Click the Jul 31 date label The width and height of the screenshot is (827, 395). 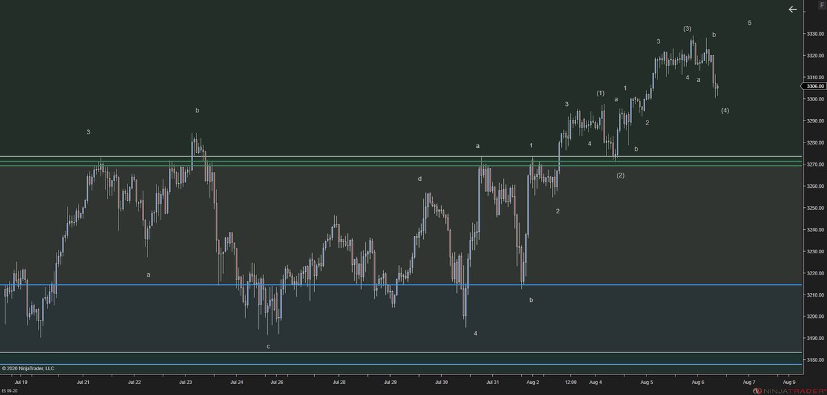point(492,381)
